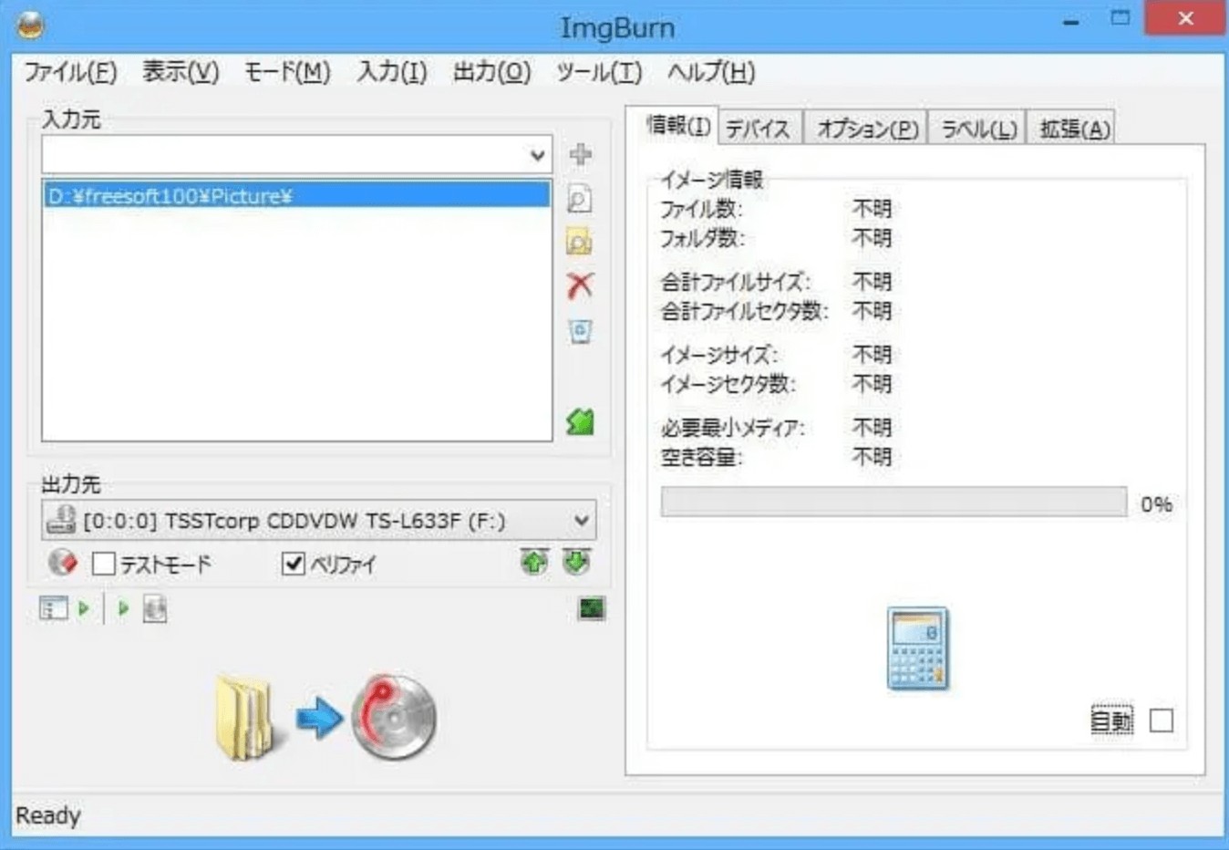The width and height of the screenshot is (1229, 850).
Task: Start build with folder-to-disc button
Action: (x=326, y=718)
